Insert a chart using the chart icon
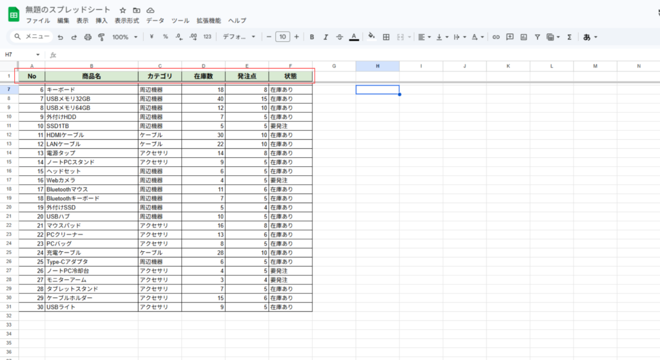The width and height of the screenshot is (660, 360). 524,37
